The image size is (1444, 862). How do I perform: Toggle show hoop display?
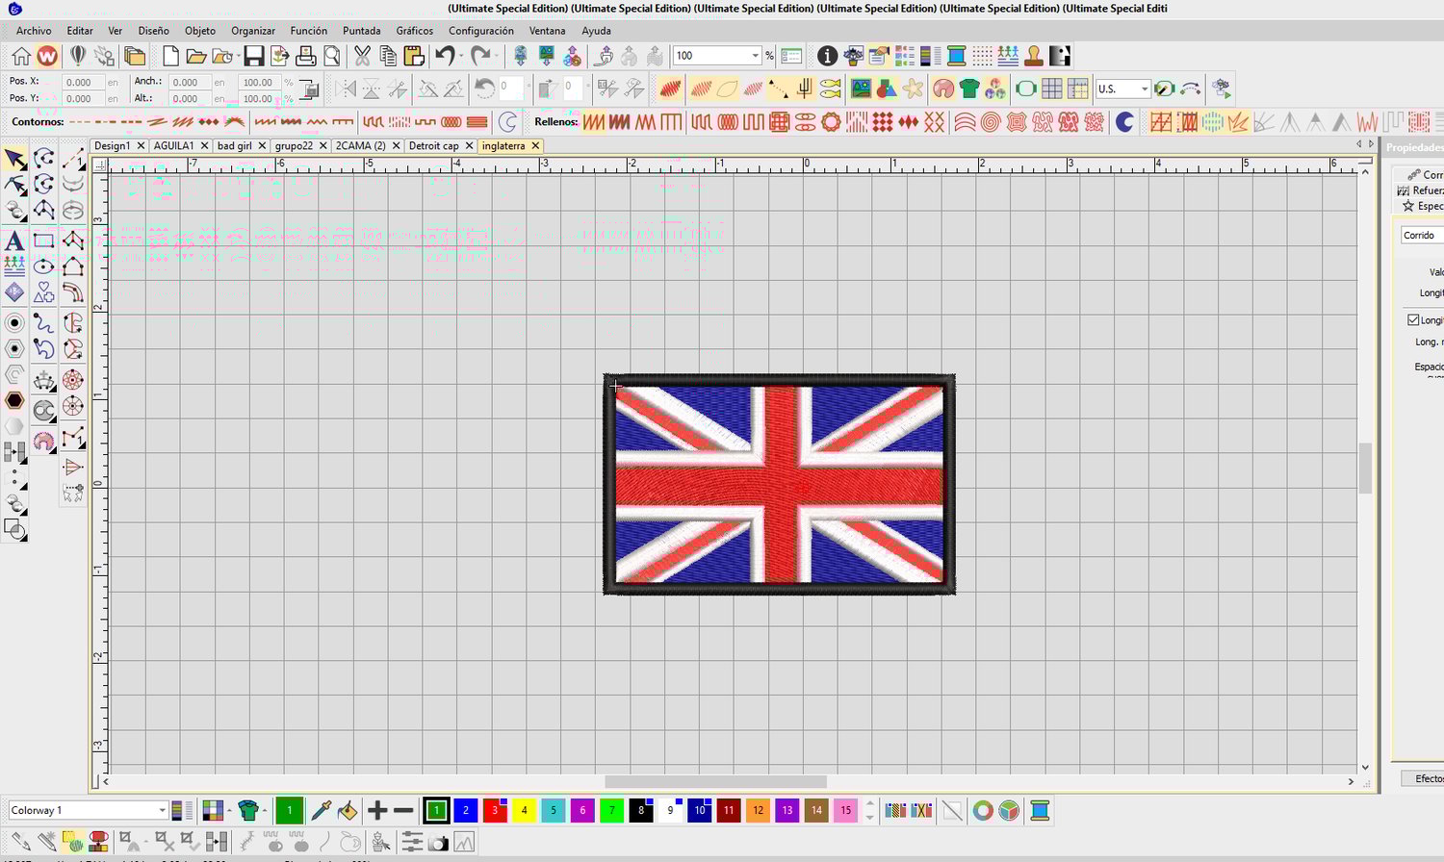click(1025, 89)
